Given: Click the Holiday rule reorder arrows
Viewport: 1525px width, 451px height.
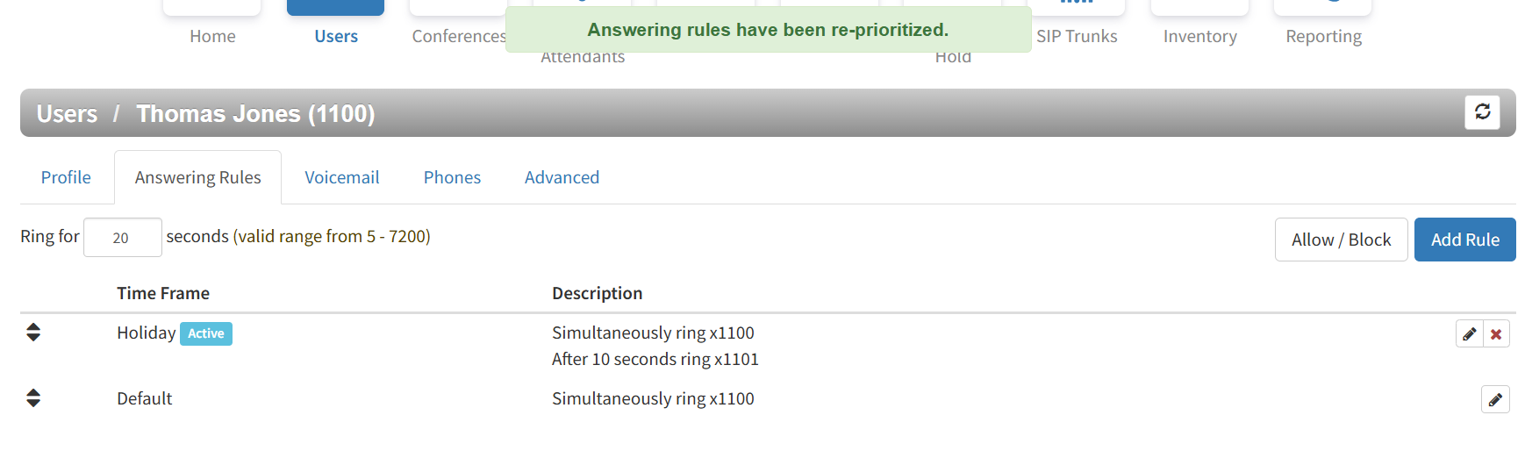Looking at the screenshot, I should [33, 333].
